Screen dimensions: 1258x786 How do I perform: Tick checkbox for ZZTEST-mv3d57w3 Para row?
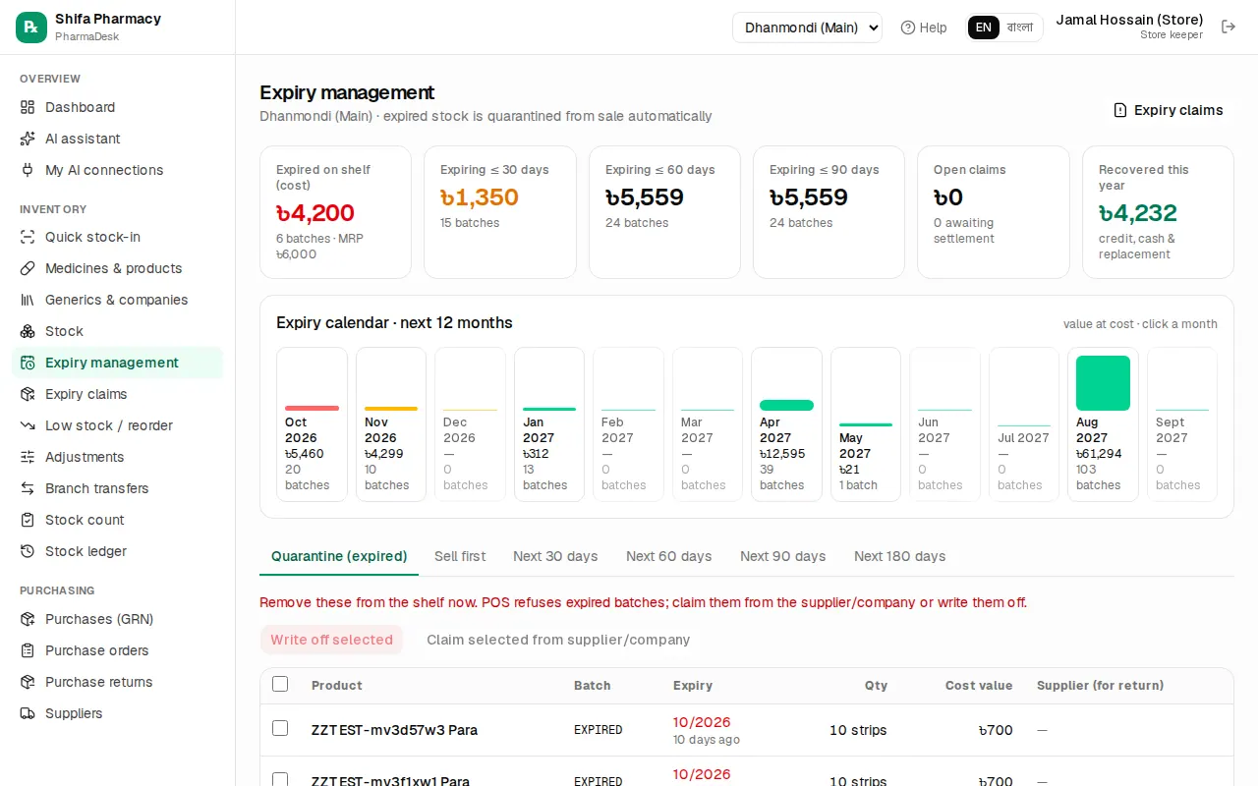pos(280,728)
